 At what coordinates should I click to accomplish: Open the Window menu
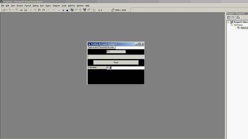pyautogui.click(x=80, y=6)
